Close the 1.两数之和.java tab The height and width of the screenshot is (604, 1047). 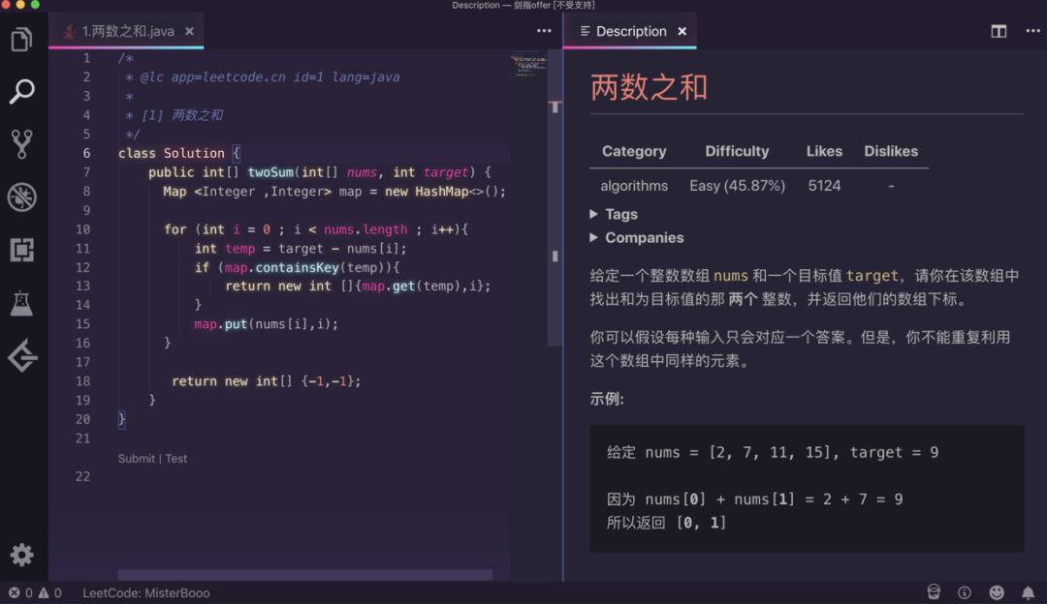coord(190,31)
